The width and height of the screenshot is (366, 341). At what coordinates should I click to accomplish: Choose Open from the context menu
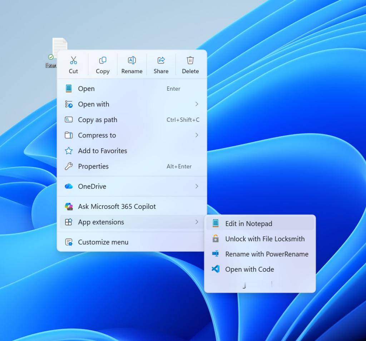pos(132,89)
